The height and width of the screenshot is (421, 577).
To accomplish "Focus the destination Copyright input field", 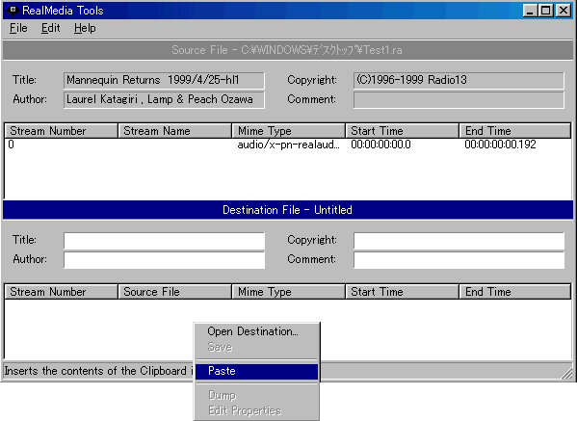I will [x=459, y=241].
